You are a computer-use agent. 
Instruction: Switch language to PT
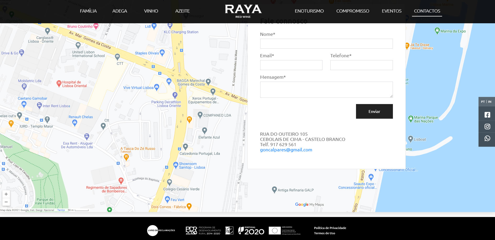483,102
